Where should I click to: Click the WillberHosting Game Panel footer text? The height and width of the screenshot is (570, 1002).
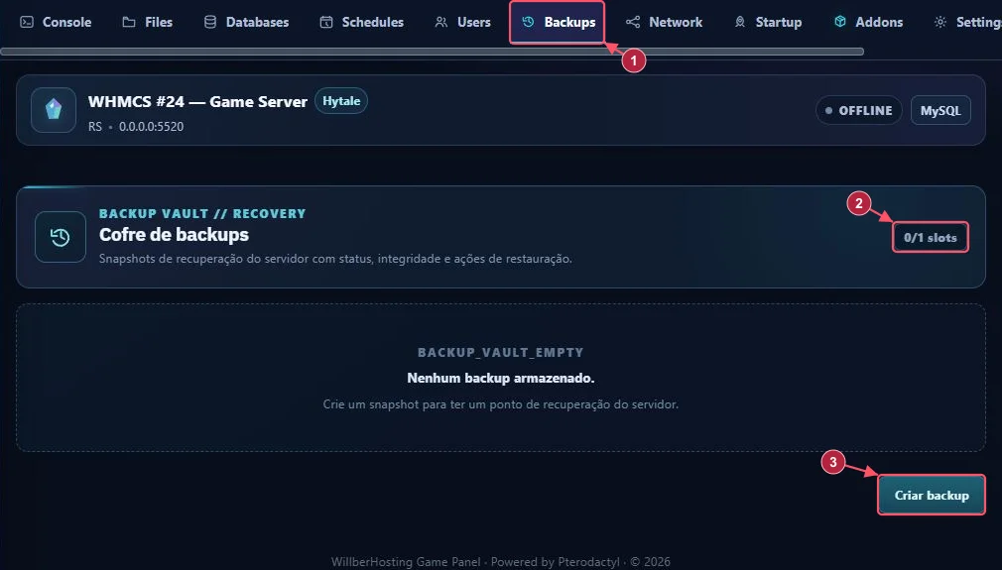pyautogui.click(x=500, y=562)
